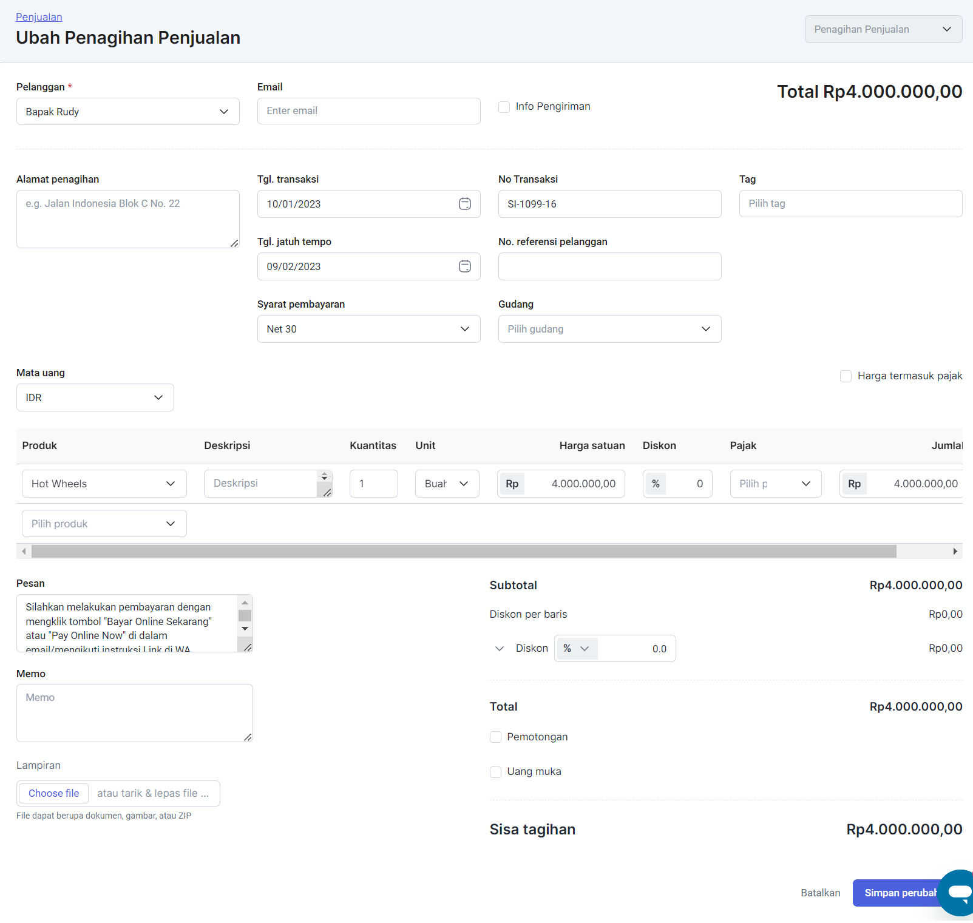Click the Harga satuan price field
Image resolution: width=973 pixels, height=923 pixels.
(x=561, y=484)
